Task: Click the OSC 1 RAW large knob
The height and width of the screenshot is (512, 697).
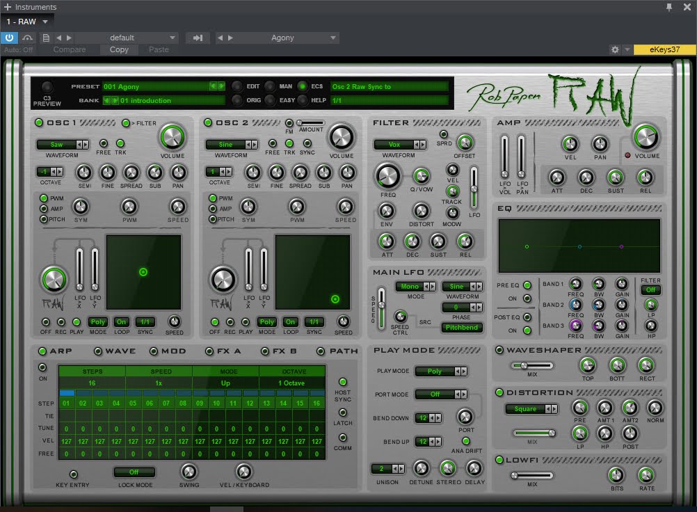Action: point(54,280)
